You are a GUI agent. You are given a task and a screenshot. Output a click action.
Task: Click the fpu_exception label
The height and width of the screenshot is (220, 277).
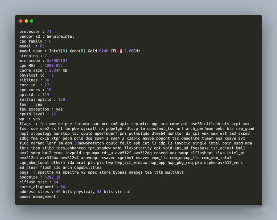[x=34, y=109]
